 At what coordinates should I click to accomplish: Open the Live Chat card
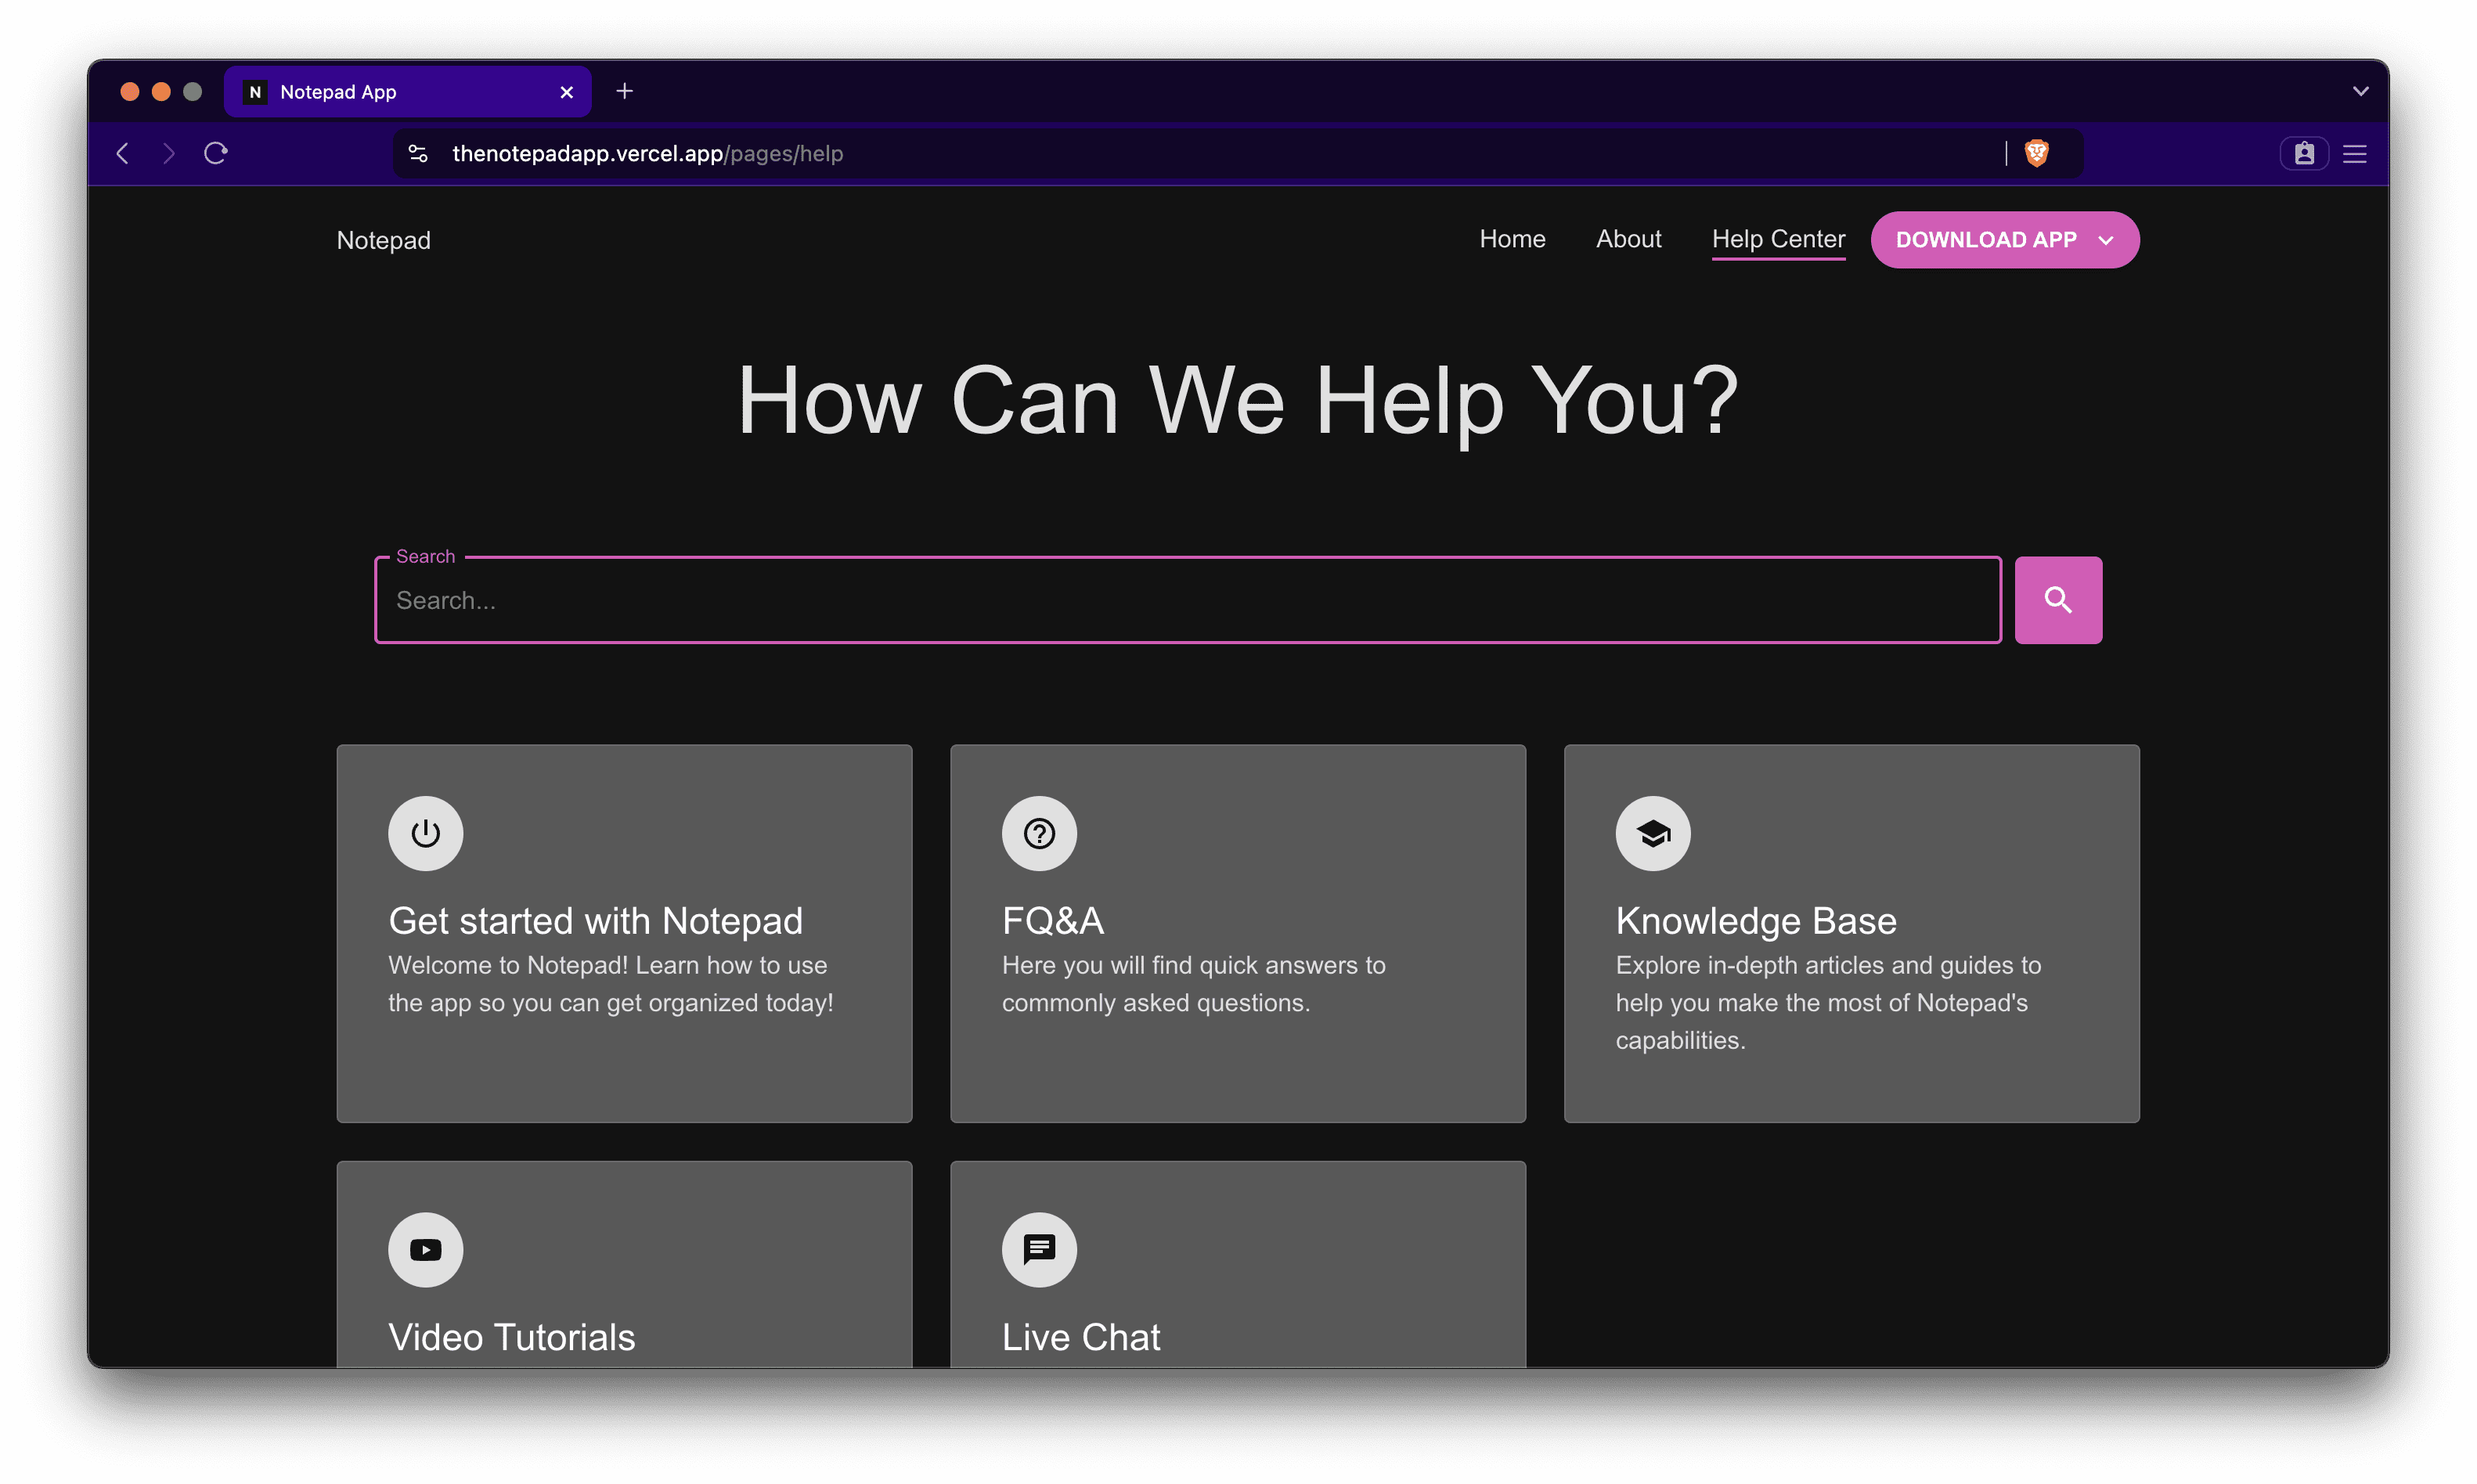[1238, 1264]
